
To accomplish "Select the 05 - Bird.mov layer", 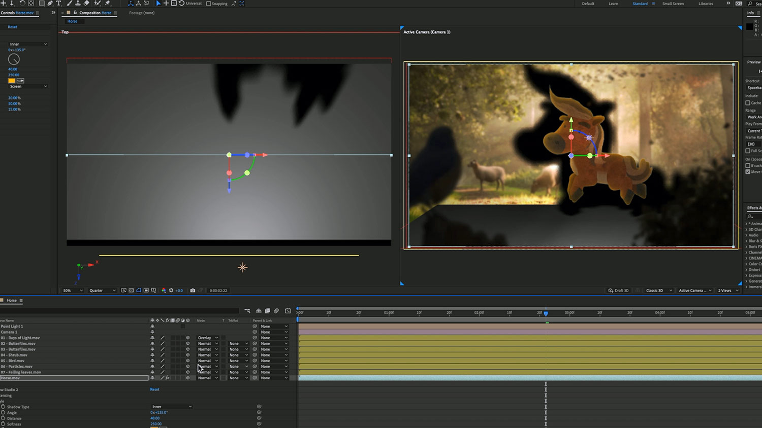I will pos(16,361).
